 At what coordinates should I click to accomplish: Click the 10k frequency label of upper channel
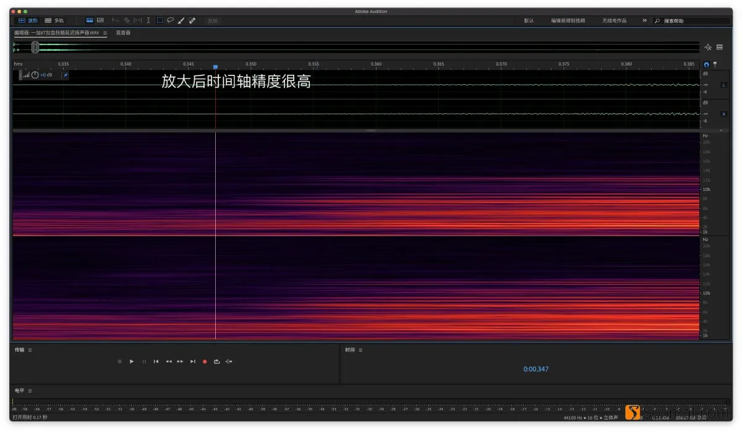[x=706, y=190]
